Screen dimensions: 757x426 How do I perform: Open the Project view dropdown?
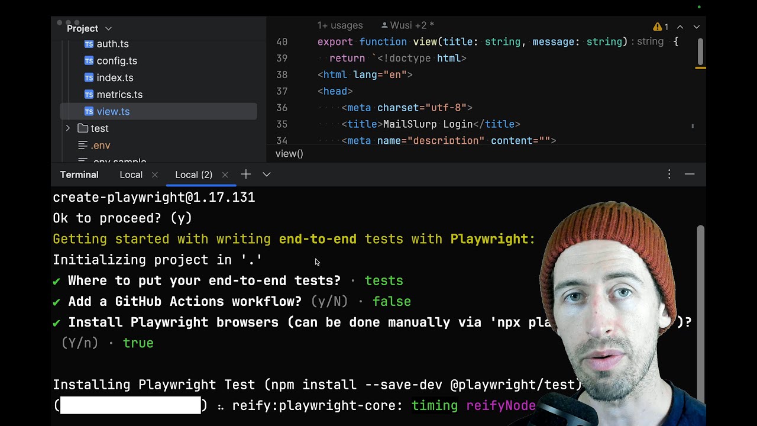point(89,28)
